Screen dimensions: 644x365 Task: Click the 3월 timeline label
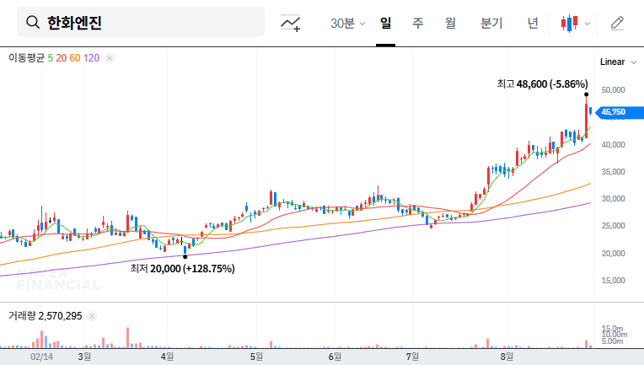click(84, 357)
